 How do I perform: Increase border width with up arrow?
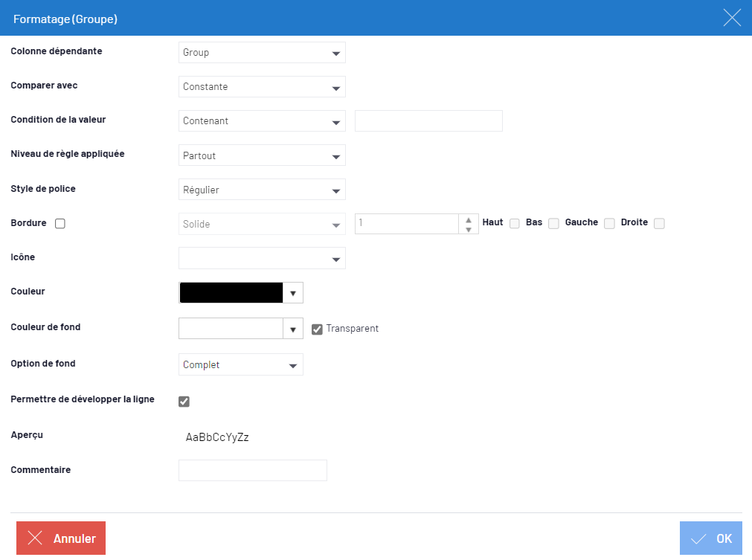point(468,219)
